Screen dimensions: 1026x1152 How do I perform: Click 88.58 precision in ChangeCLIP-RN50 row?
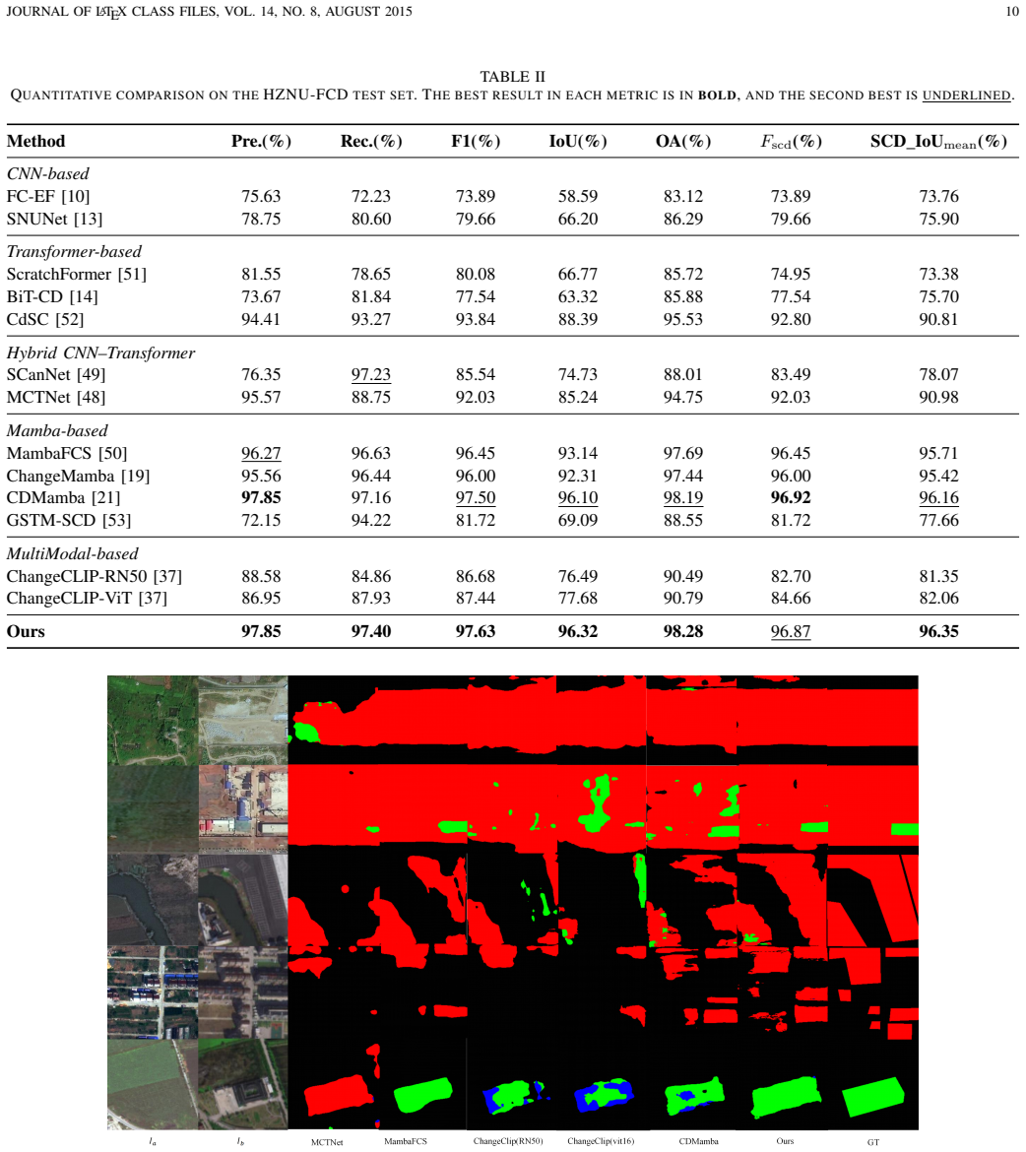pos(261,576)
